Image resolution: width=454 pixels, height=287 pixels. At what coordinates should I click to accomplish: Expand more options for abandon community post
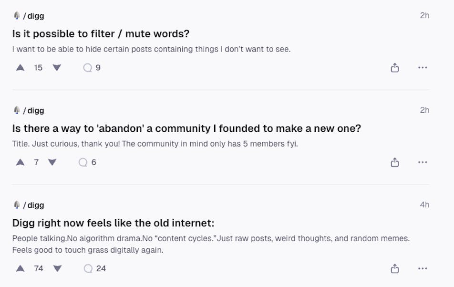[x=423, y=162]
